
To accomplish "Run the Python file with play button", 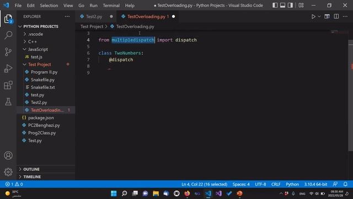I will pyautogui.click(x=313, y=17).
